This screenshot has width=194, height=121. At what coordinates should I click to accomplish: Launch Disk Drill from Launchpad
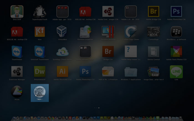click(17, 12)
